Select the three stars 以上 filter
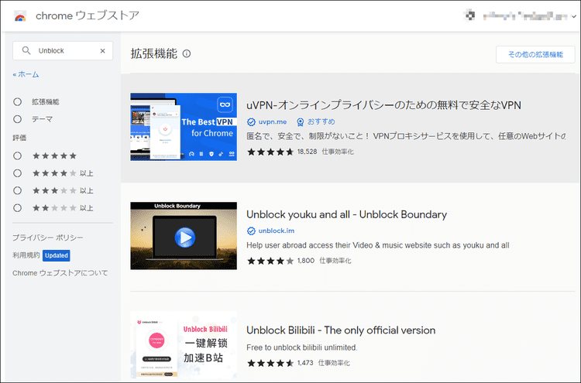 point(17,190)
